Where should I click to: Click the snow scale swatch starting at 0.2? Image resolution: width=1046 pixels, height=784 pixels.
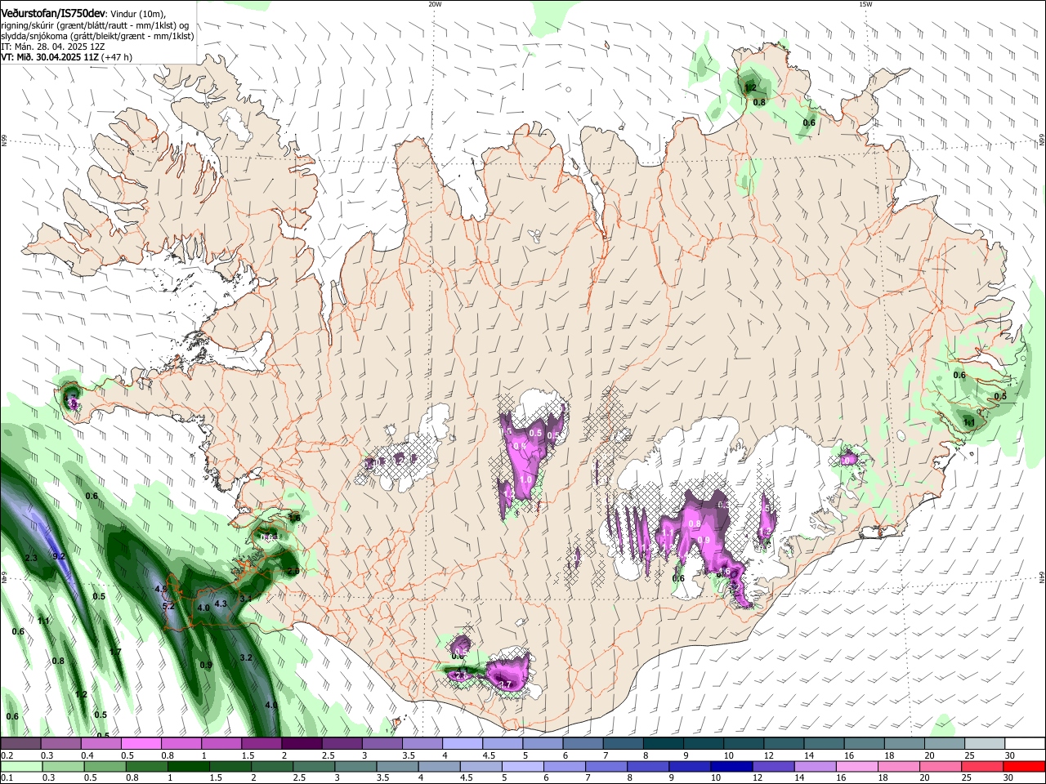pos(20,744)
